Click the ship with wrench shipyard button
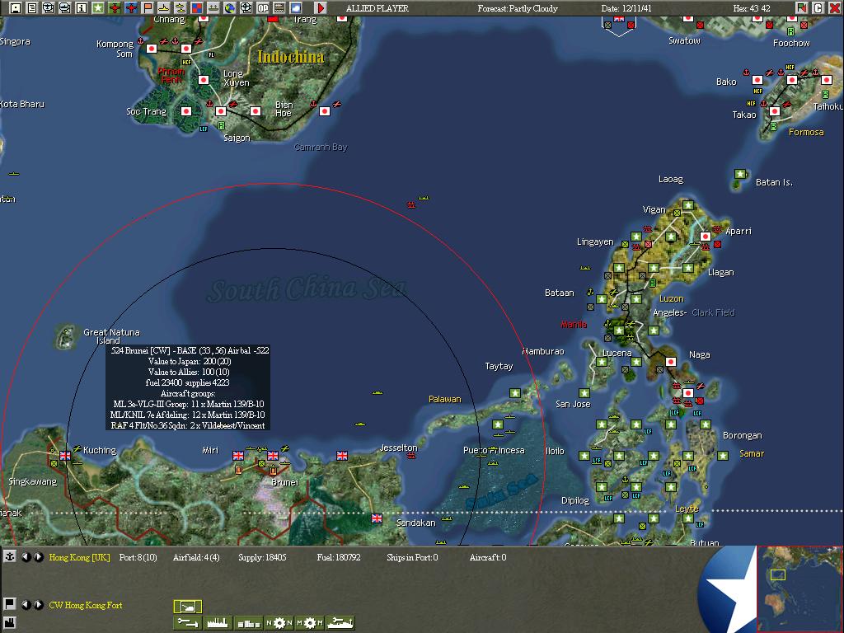The width and height of the screenshot is (844, 633). pyautogui.click(x=340, y=623)
